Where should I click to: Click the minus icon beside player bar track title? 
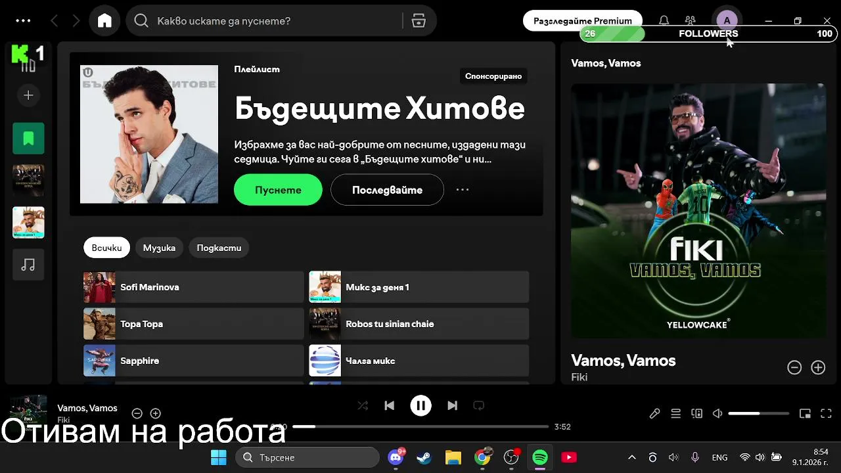137,413
